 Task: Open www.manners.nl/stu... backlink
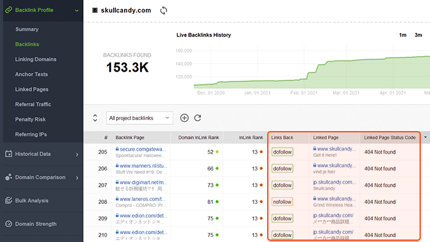(143, 165)
